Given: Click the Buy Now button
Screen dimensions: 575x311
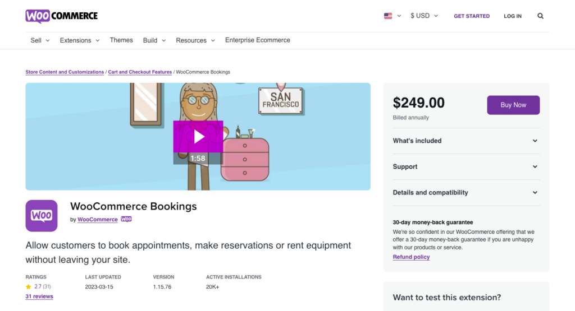Looking at the screenshot, I should (x=513, y=105).
